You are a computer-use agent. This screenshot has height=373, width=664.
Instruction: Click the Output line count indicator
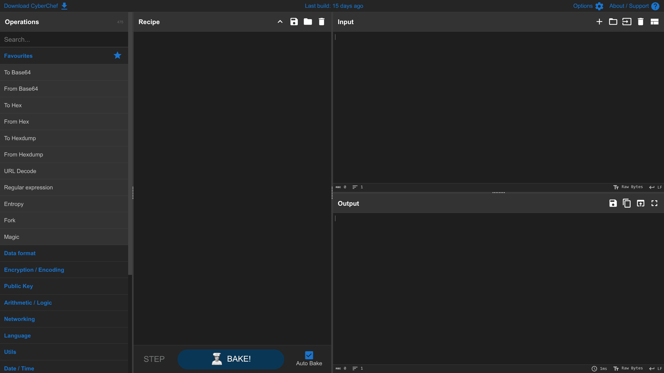358,368
